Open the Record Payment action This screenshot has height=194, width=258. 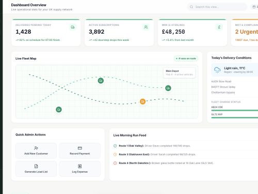point(80,151)
